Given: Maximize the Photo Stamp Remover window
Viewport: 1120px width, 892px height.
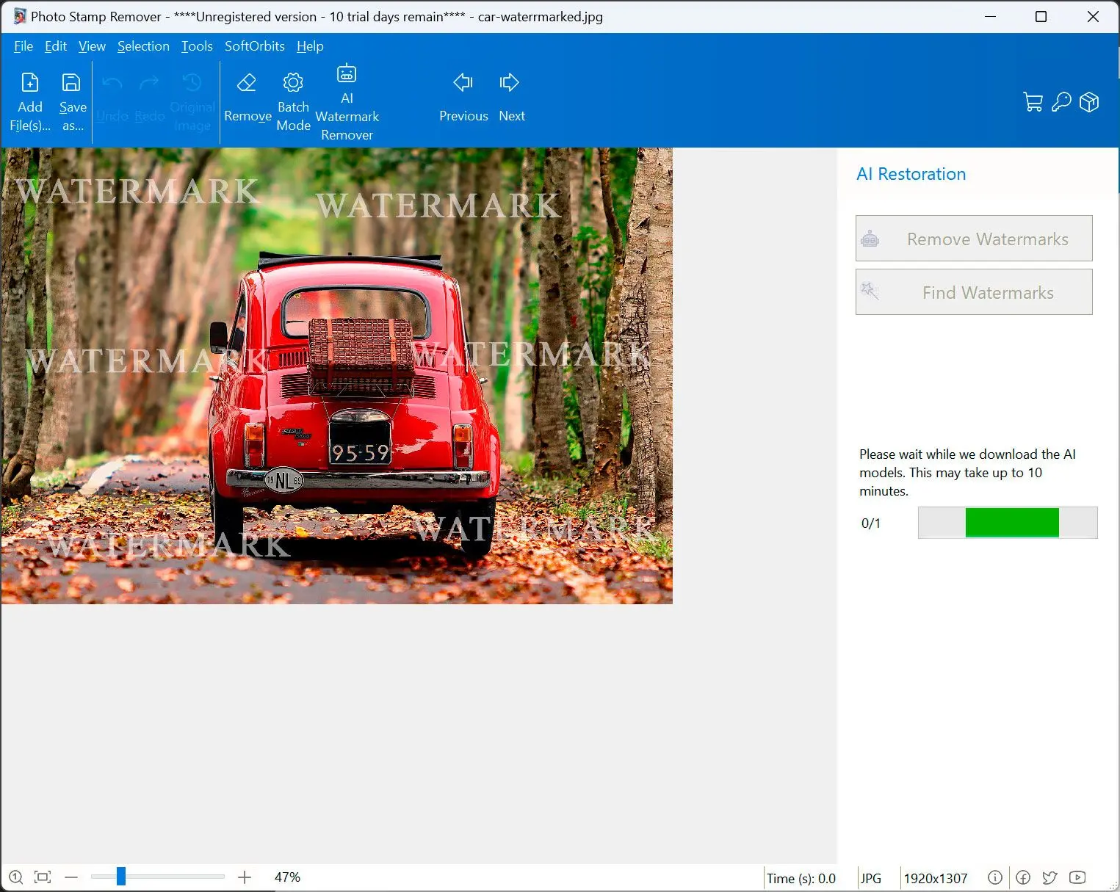Looking at the screenshot, I should point(1041,16).
